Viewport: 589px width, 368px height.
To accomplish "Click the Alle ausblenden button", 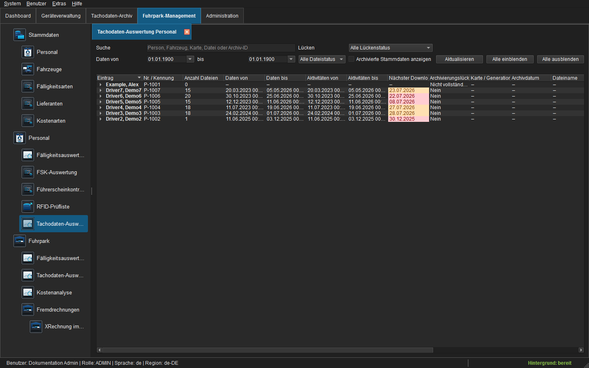I will pyautogui.click(x=560, y=59).
